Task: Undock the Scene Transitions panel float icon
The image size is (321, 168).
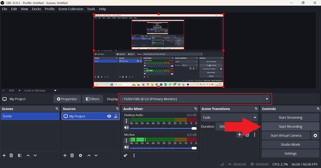Action: click(256, 109)
